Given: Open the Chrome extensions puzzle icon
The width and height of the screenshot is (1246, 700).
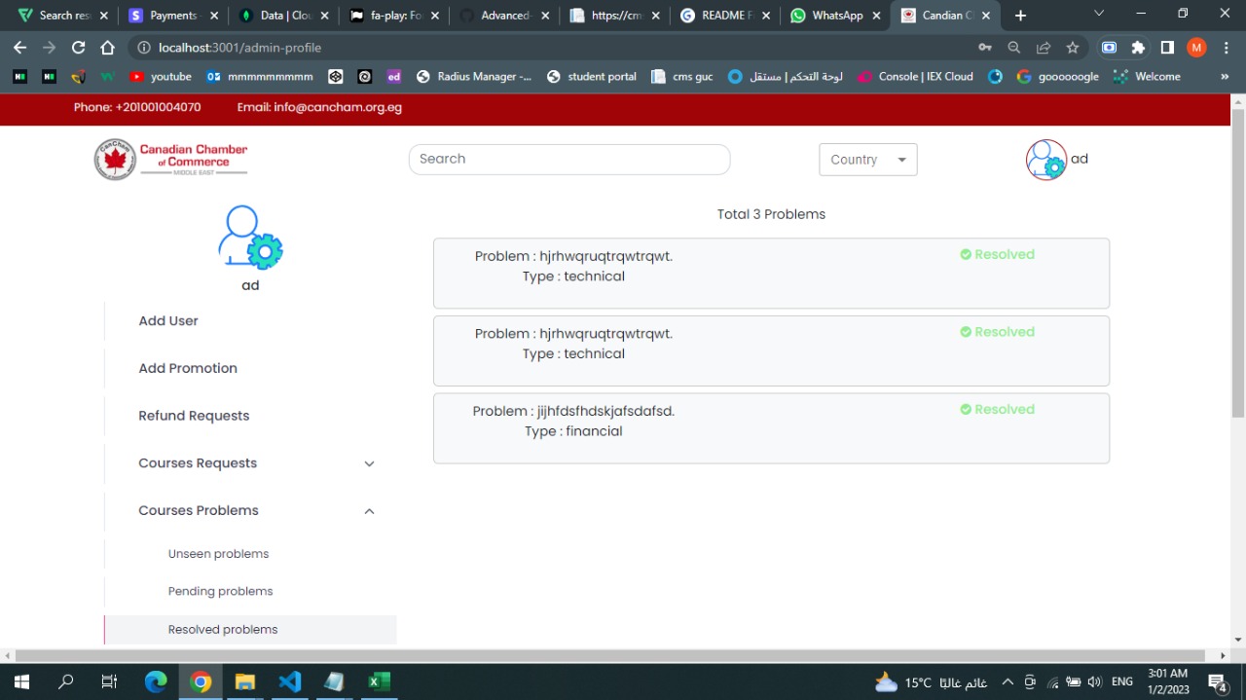Looking at the screenshot, I should coord(1137,47).
